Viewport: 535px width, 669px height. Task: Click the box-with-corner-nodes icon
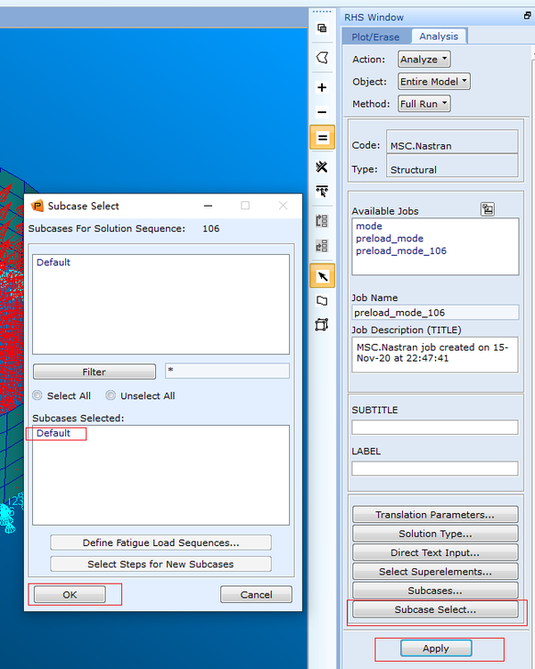tap(322, 324)
